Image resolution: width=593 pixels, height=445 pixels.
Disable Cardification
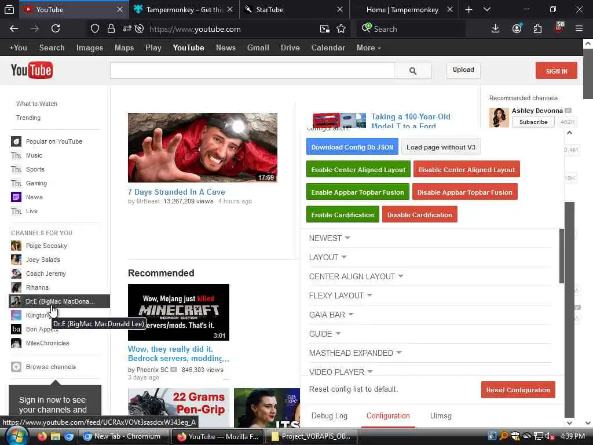pos(419,215)
